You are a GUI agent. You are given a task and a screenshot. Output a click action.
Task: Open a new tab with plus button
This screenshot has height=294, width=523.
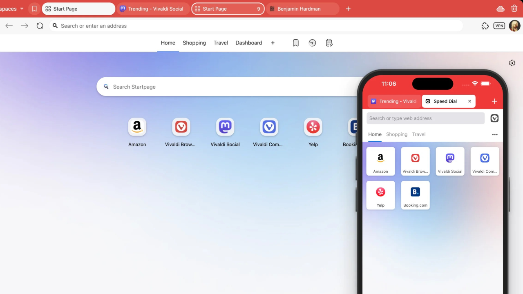point(348,9)
